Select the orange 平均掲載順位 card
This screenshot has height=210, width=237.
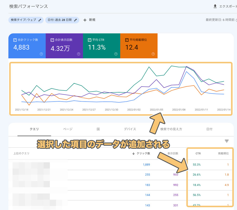click(139, 46)
